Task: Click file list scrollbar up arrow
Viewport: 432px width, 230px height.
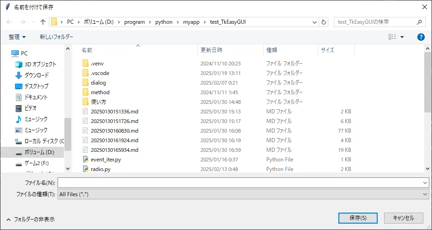Action: [428, 48]
